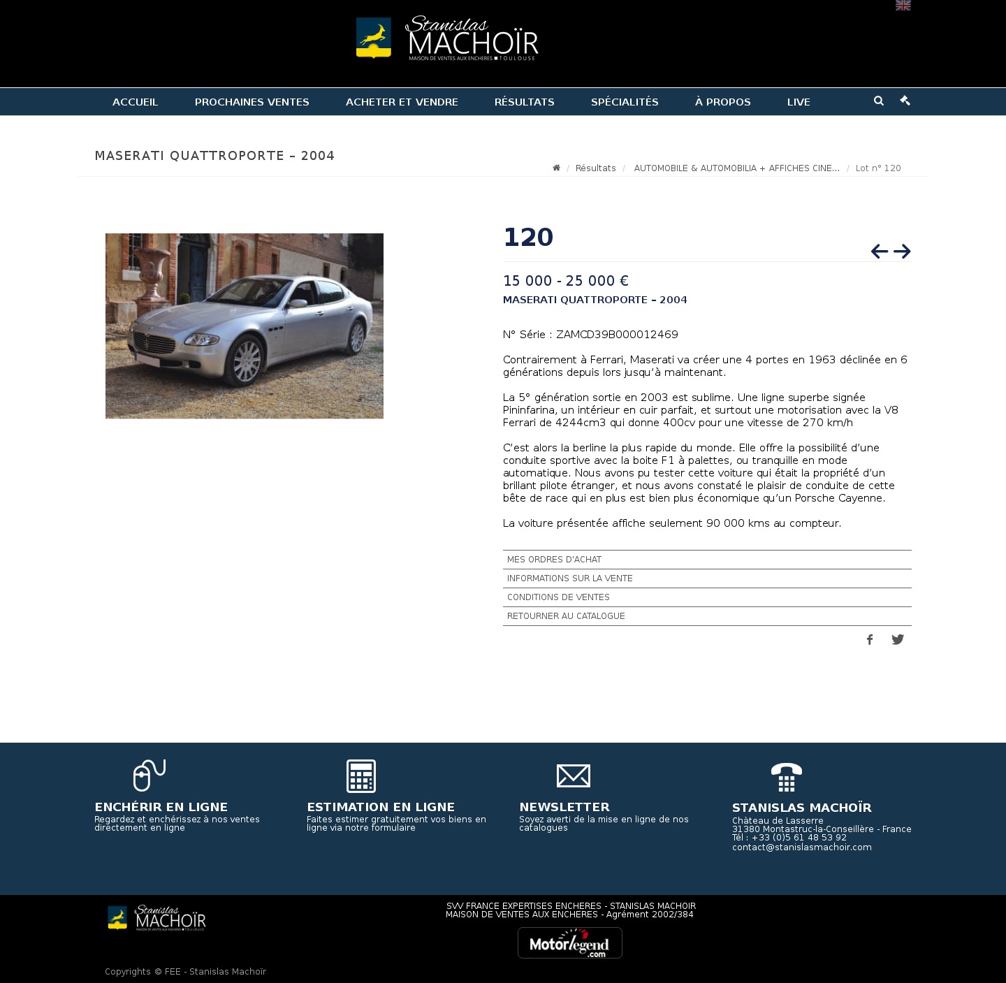Open the Prochaines Ventes menu
The image size is (1006, 983).
pyautogui.click(x=252, y=102)
